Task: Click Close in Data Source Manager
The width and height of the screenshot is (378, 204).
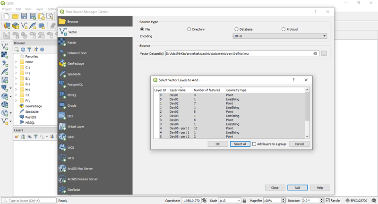Action: (x=275, y=187)
